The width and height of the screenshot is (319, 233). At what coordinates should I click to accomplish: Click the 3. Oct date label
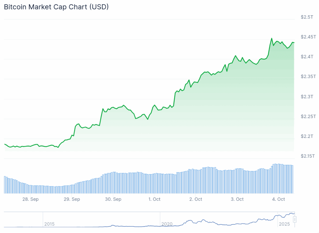(x=237, y=199)
